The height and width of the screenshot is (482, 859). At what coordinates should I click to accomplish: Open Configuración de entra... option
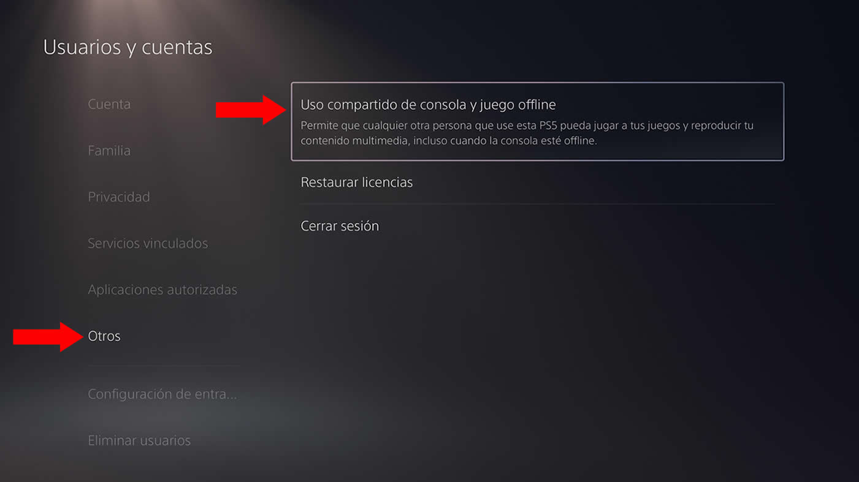162,394
